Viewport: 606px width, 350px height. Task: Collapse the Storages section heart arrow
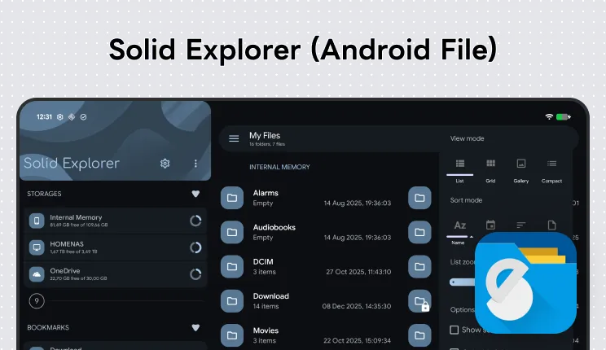pyautogui.click(x=195, y=194)
